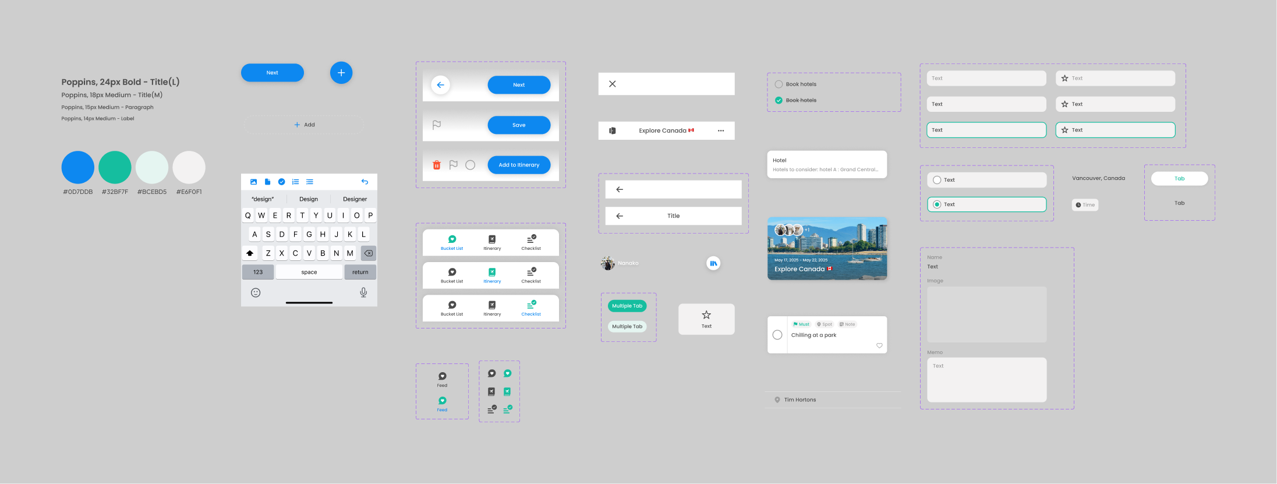Click the Next button beside the plus button
Viewport: 1277px width, 484px height.
pos(273,73)
